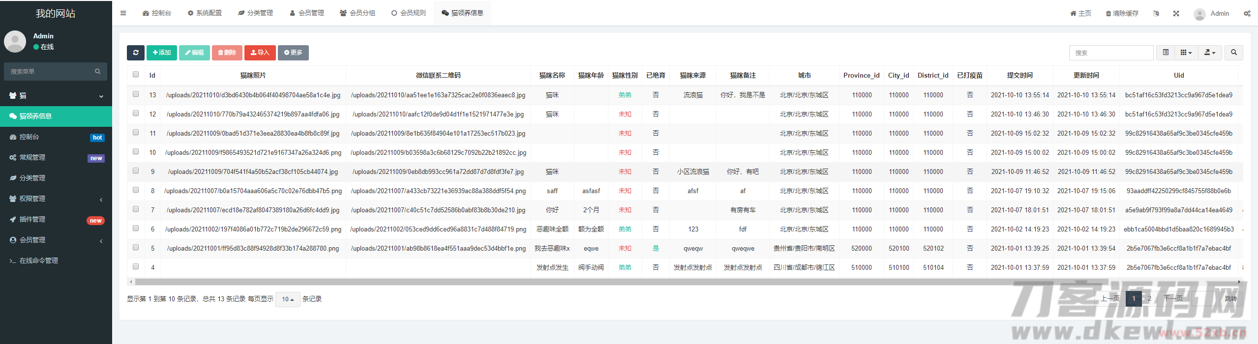The height and width of the screenshot is (344, 1258).
Task: Open the language translation icon
Action: (1156, 14)
